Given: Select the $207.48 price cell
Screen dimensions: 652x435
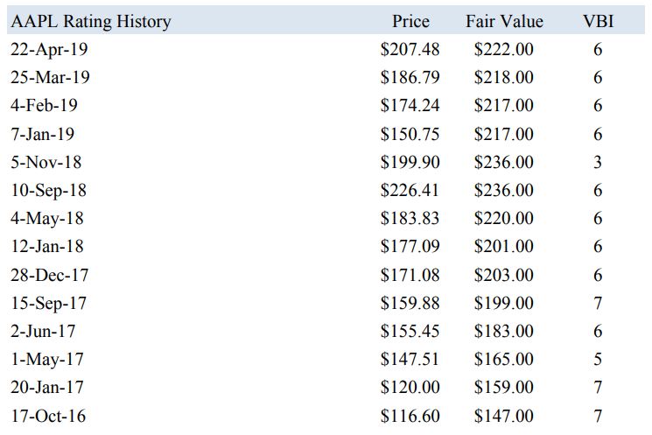Looking at the screenshot, I should click(x=410, y=49).
